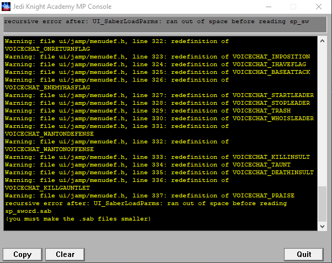The image size is (332, 263).
Task: Click the scrollbar up arrow in console log
Action: [x=323, y=41]
